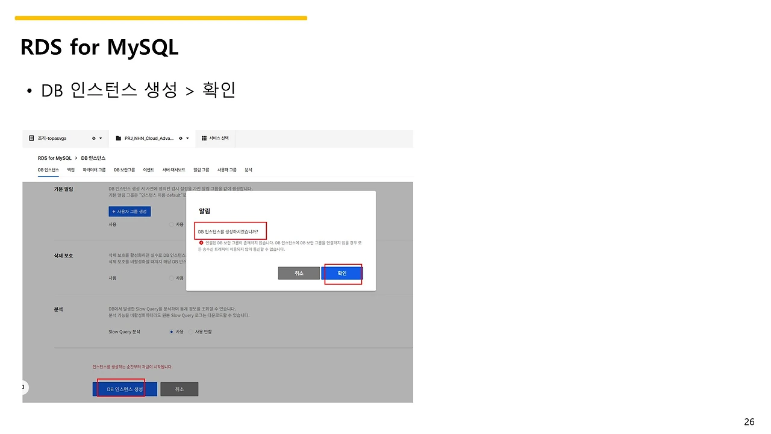Viewport: 771px width, 434px height.
Task: Select the folder icon next to PRJ_NHN_Cloud_Adva
Action: pyautogui.click(x=119, y=138)
